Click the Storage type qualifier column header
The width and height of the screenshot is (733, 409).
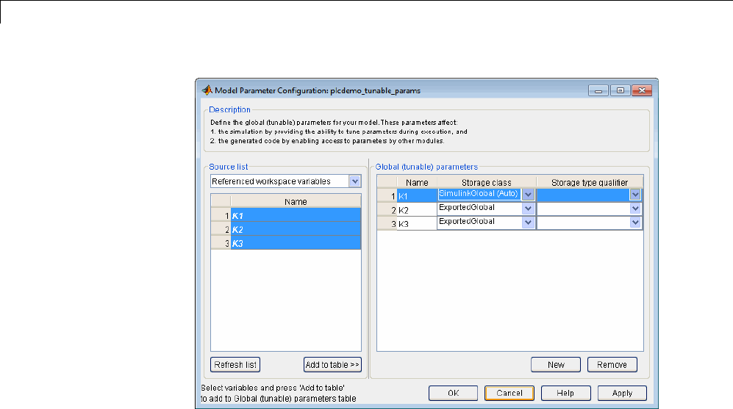[x=590, y=182]
